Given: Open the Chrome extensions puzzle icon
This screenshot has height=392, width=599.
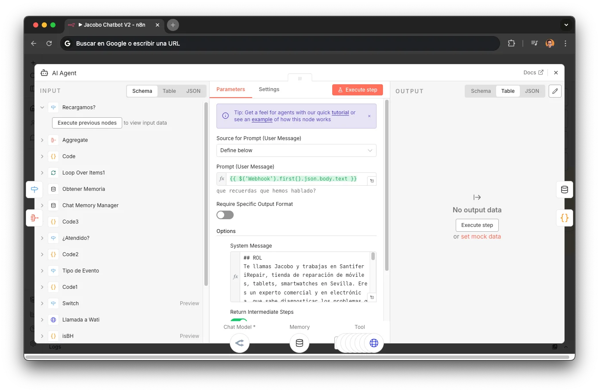Looking at the screenshot, I should pos(511,43).
